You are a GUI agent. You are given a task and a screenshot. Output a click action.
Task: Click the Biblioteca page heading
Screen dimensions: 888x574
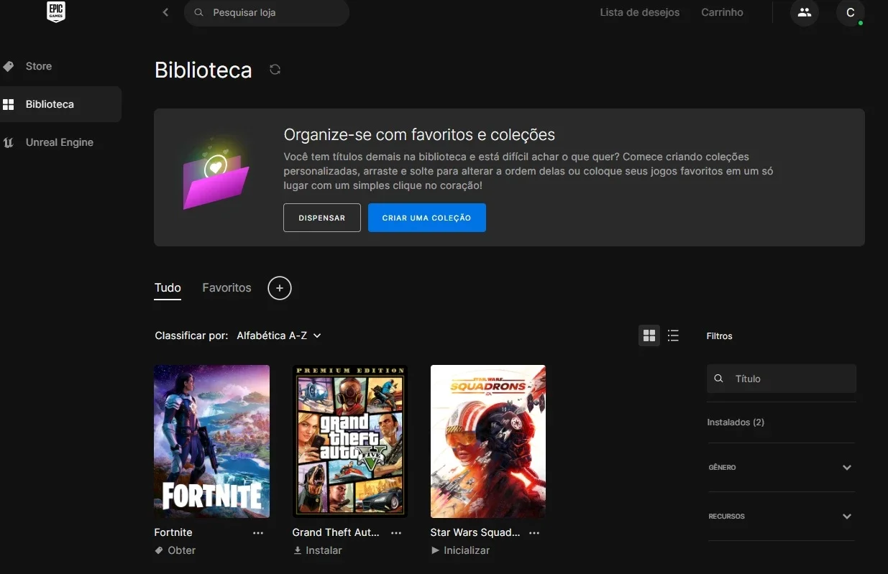[x=203, y=70]
